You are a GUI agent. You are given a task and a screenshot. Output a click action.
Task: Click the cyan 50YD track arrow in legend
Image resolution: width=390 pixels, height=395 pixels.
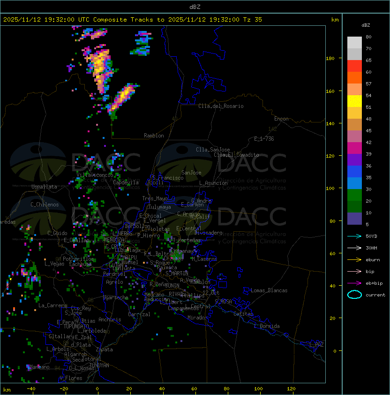[354, 236]
